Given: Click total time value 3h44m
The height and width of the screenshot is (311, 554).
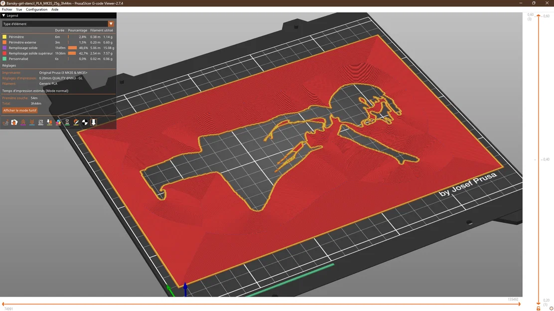Looking at the screenshot, I should 36,104.
